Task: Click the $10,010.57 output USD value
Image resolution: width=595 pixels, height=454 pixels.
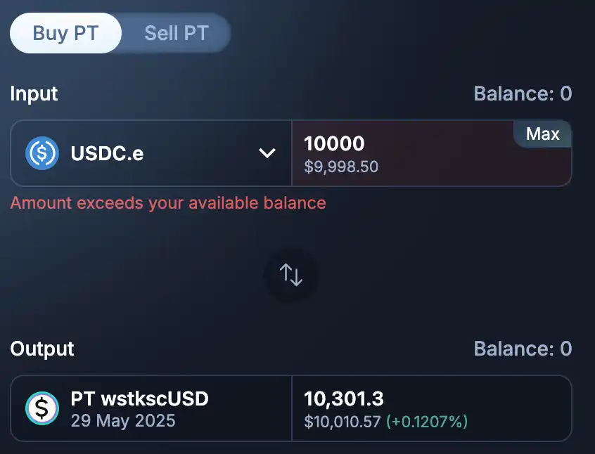Action: pos(342,422)
